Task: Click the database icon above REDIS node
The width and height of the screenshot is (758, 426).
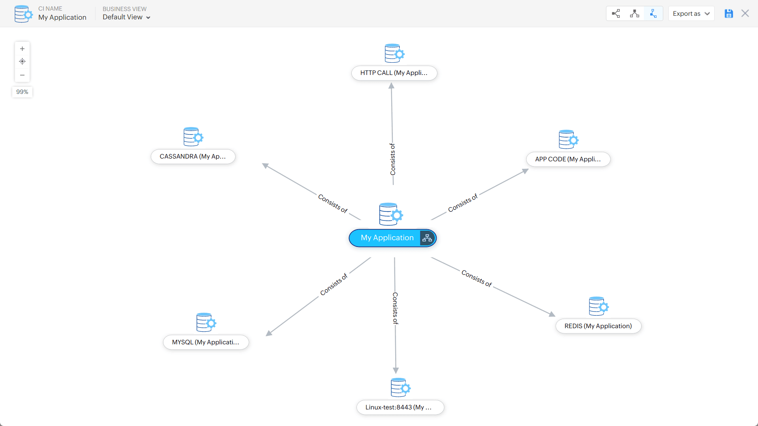Action: [x=598, y=306]
